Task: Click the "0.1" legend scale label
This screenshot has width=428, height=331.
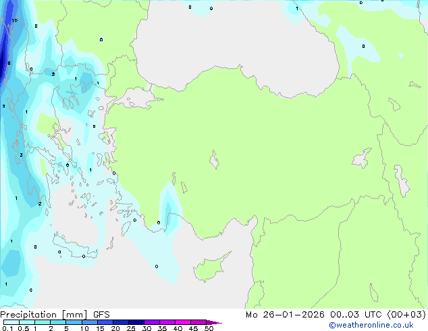Action: [x=7, y=328]
